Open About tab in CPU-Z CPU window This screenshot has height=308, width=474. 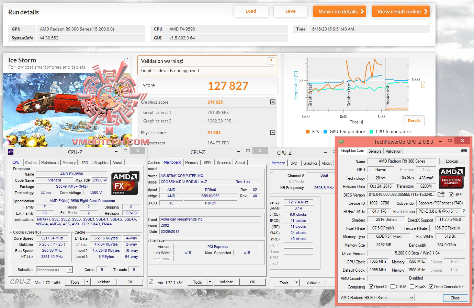[x=117, y=163]
